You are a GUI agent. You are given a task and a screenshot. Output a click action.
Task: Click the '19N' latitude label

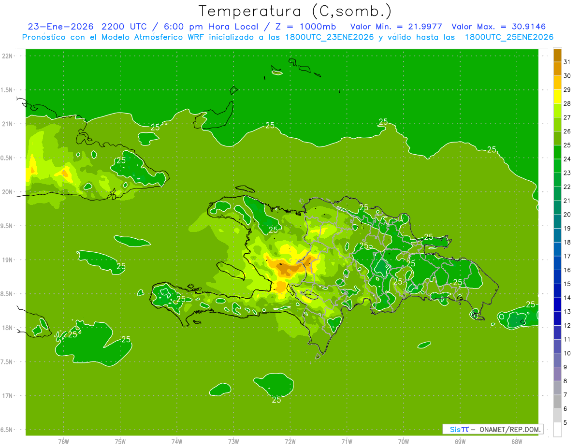click(8, 260)
